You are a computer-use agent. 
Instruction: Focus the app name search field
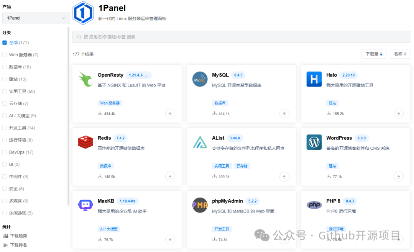[x=242, y=37]
